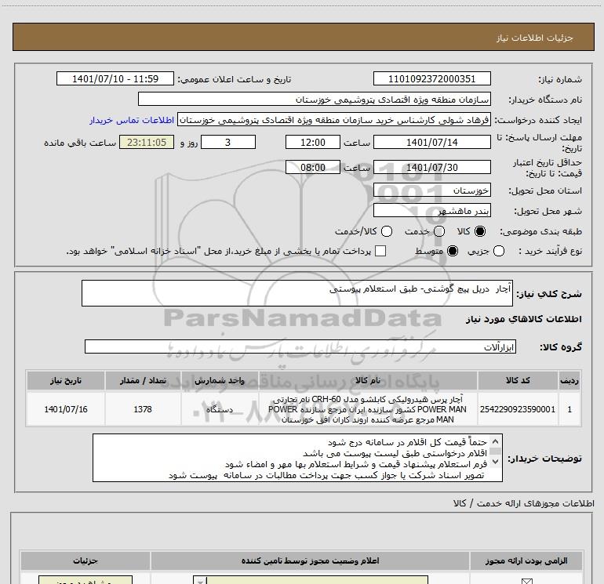The width and height of the screenshot is (604, 584).
Task: Click the شرح کلی نیاز text area
Action: tap(297, 293)
